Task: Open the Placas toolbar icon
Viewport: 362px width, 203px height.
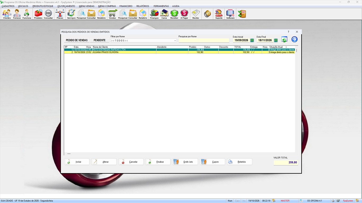Action: point(60,14)
